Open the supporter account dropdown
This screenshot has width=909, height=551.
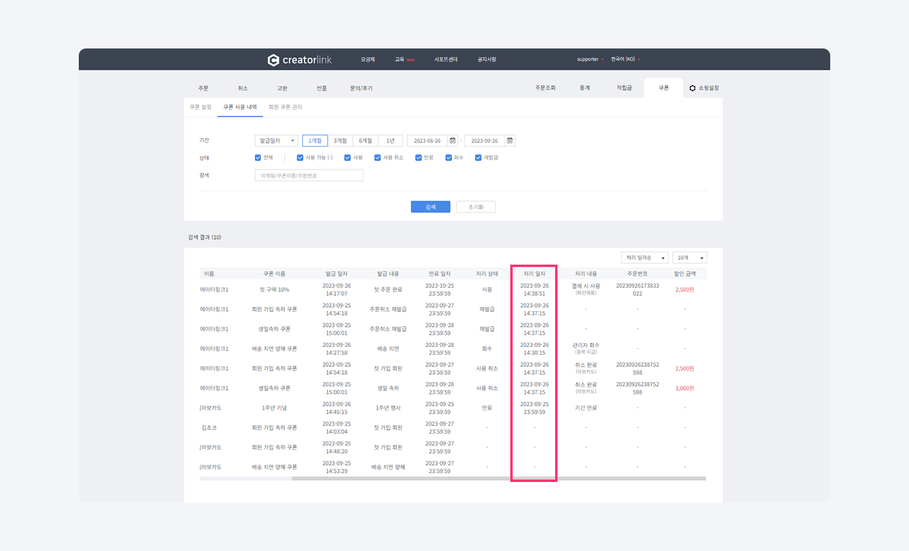[590, 59]
